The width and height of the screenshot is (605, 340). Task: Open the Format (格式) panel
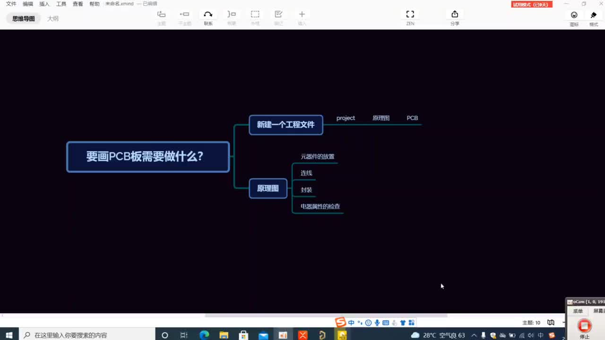point(594,15)
